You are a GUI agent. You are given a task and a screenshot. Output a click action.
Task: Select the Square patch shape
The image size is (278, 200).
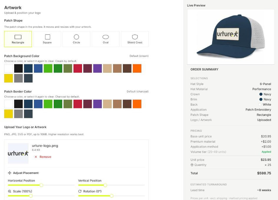point(47,39)
